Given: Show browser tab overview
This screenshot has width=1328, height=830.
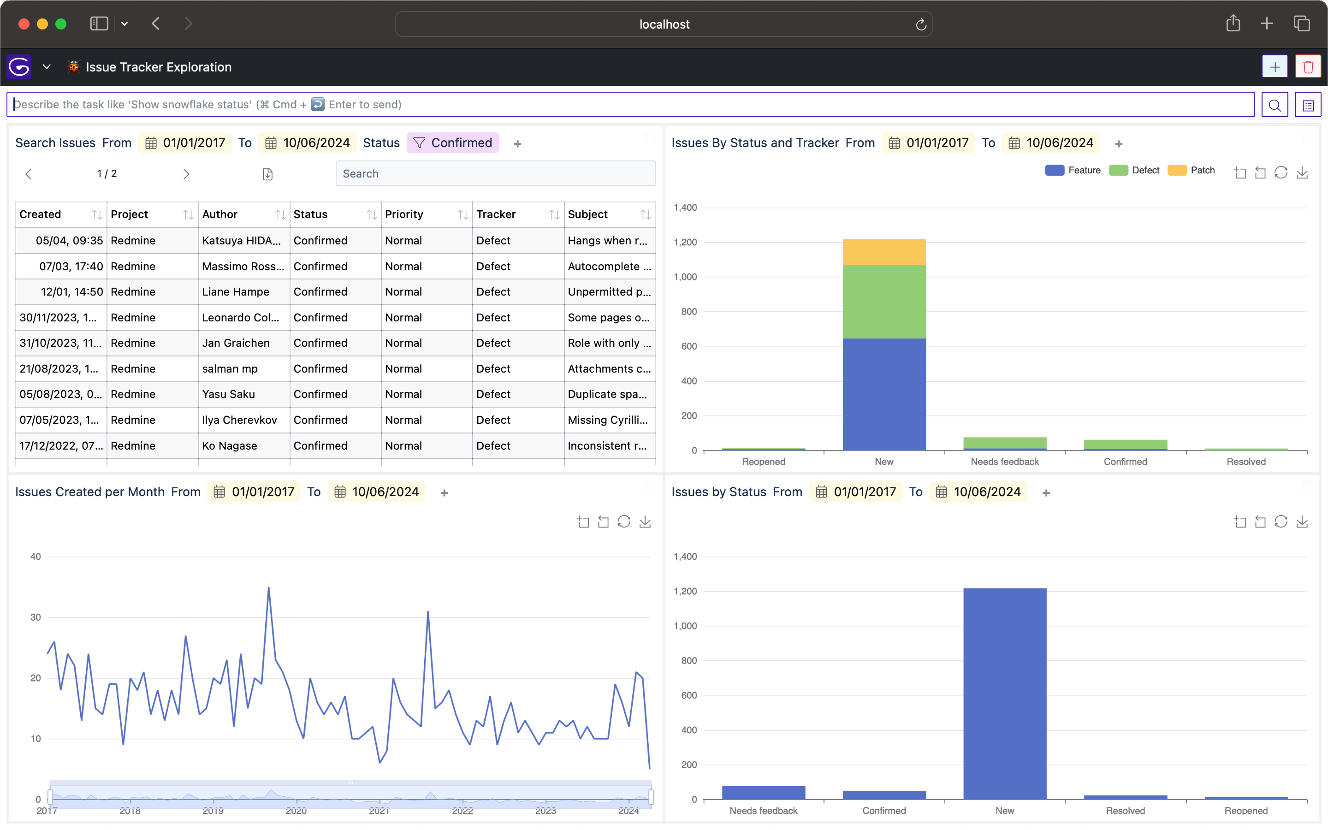Looking at the screenshot, I should coord(1302,23).
